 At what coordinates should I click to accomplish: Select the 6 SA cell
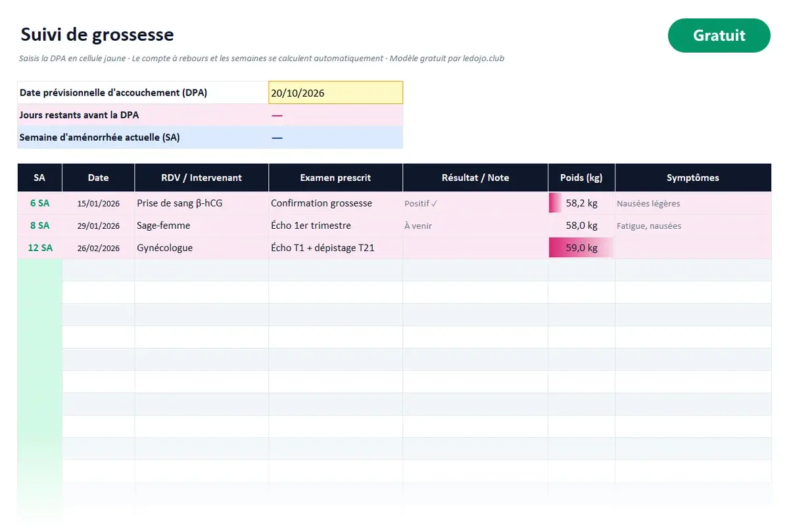pyautogui.click(x=39, y=203)
